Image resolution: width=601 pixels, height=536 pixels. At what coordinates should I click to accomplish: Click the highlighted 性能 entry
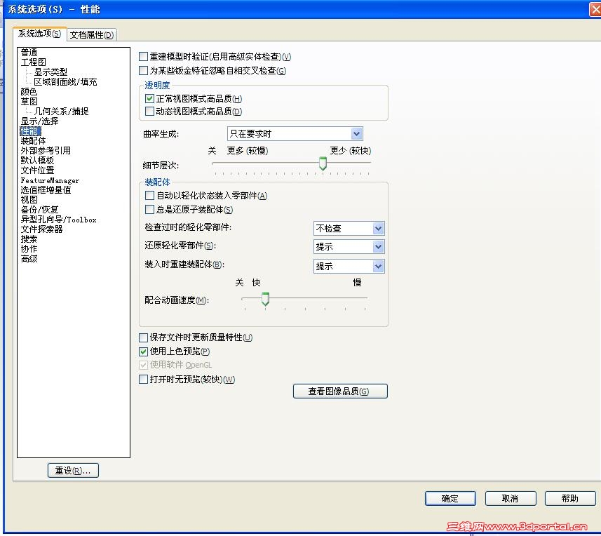point(30,131)
